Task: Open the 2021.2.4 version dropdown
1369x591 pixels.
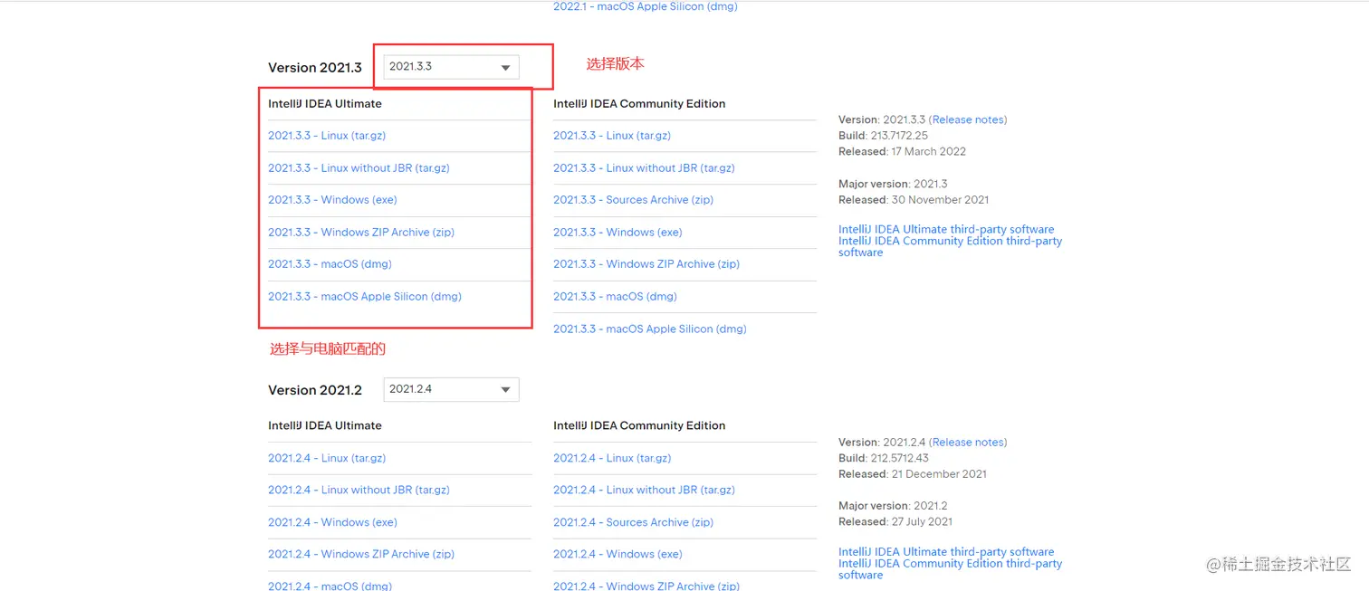Action: (x=451, y=389)
